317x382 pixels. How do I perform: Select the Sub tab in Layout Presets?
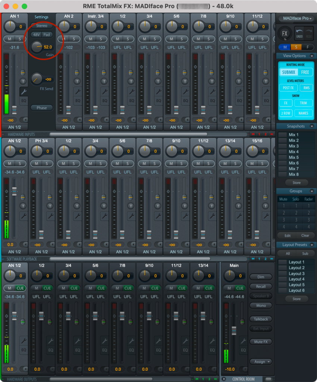(x=305, y=253)
